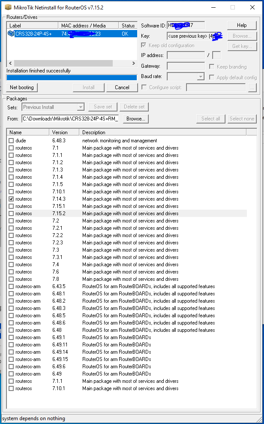Click the OK status of CRS328 device
The height and width of the screenshot is (424, 264).
coord(125,34)
